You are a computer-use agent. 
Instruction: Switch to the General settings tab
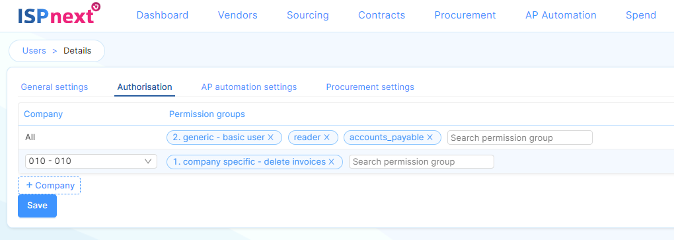55,87
